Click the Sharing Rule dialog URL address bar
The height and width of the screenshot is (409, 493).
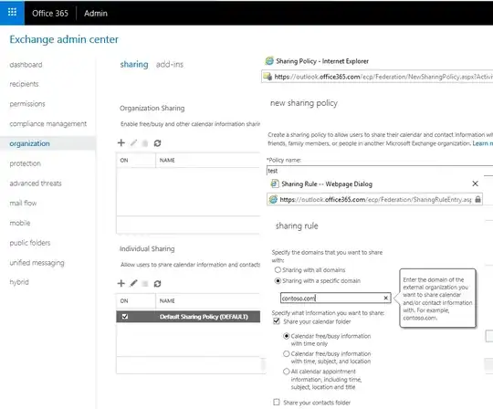(375, 199)
